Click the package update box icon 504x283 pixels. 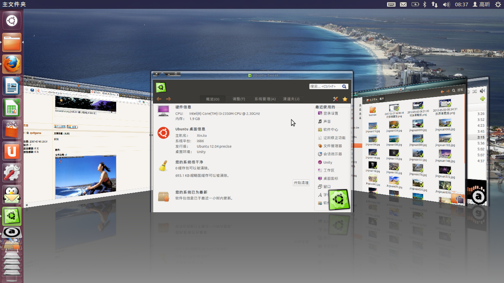(163, 196)
